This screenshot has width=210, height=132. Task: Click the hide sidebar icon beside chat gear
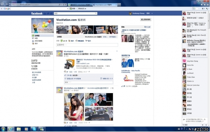click(x=206, y=125)
